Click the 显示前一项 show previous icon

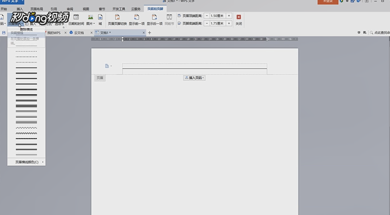click(137, 17)
